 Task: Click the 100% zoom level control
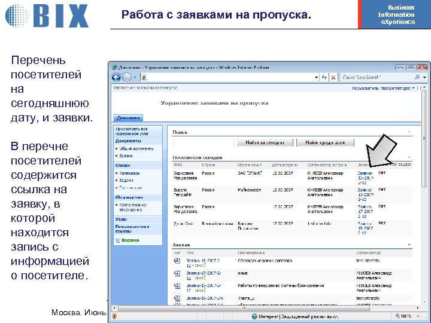(403, 316)
